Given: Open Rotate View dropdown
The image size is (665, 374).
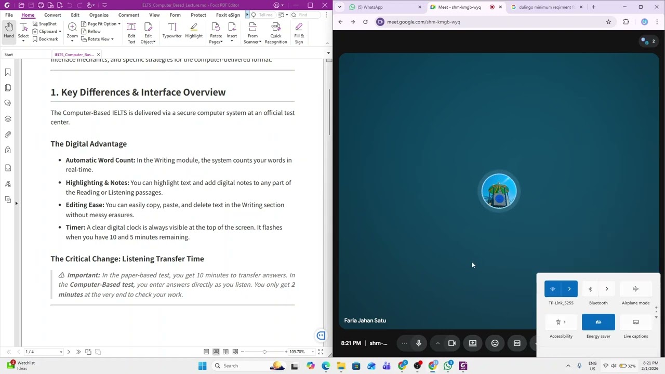Looking at the screenshot, I should pyautogui.click(x=97, y=39).
